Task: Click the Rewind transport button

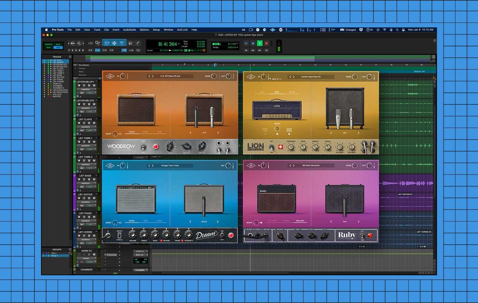Action: pos(253,50)
